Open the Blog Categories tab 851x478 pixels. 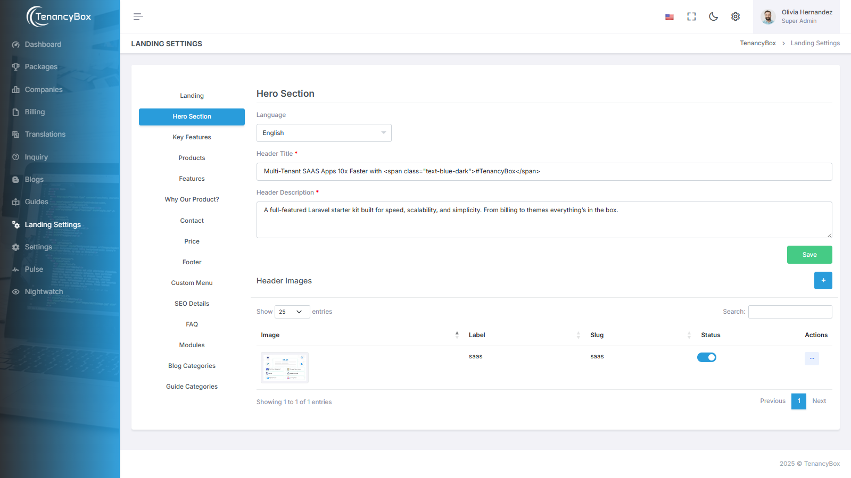(192, 366)
